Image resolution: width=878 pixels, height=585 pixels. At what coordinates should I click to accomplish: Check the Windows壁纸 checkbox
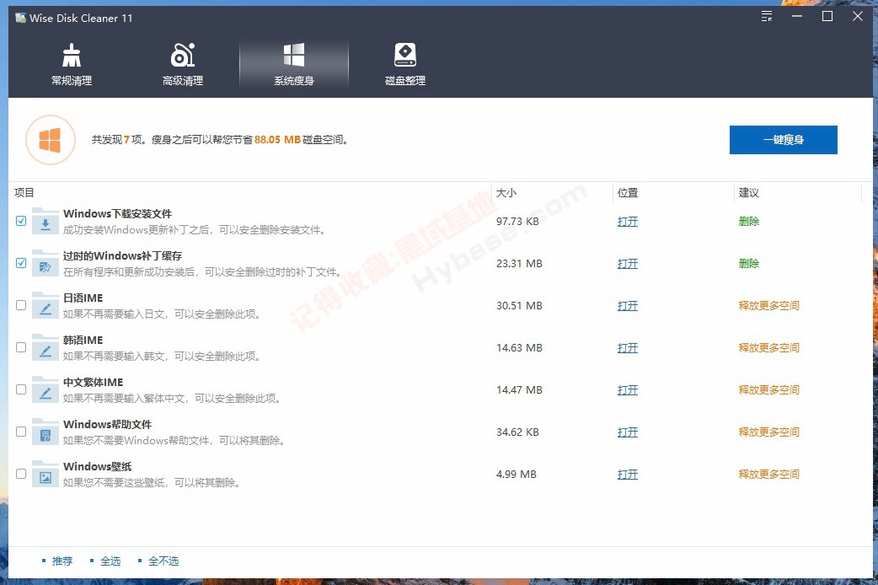click(21, 474)
